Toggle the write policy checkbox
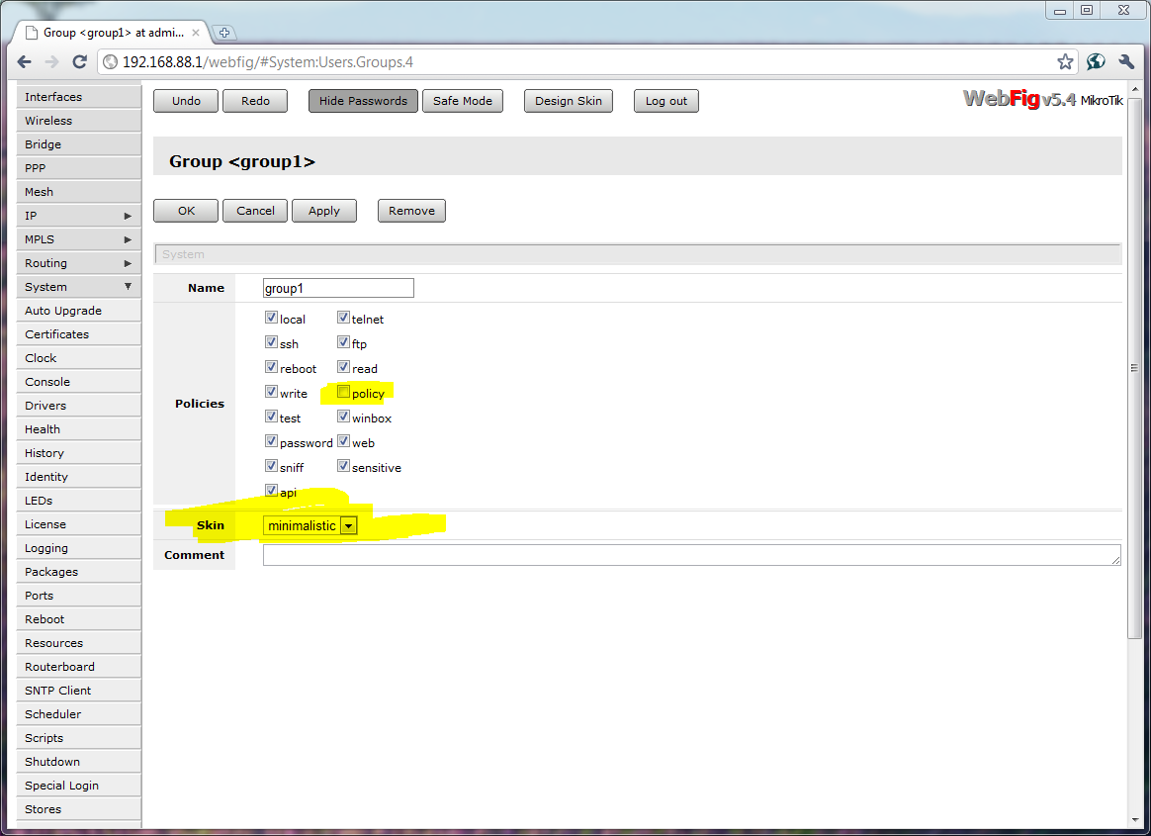Screen dimensions: 1151x836 (271, 392)
